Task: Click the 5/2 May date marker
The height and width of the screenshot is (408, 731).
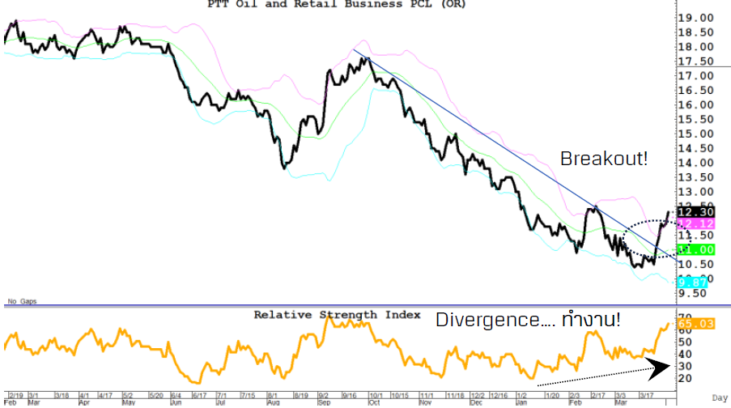Action: (129, 398)
